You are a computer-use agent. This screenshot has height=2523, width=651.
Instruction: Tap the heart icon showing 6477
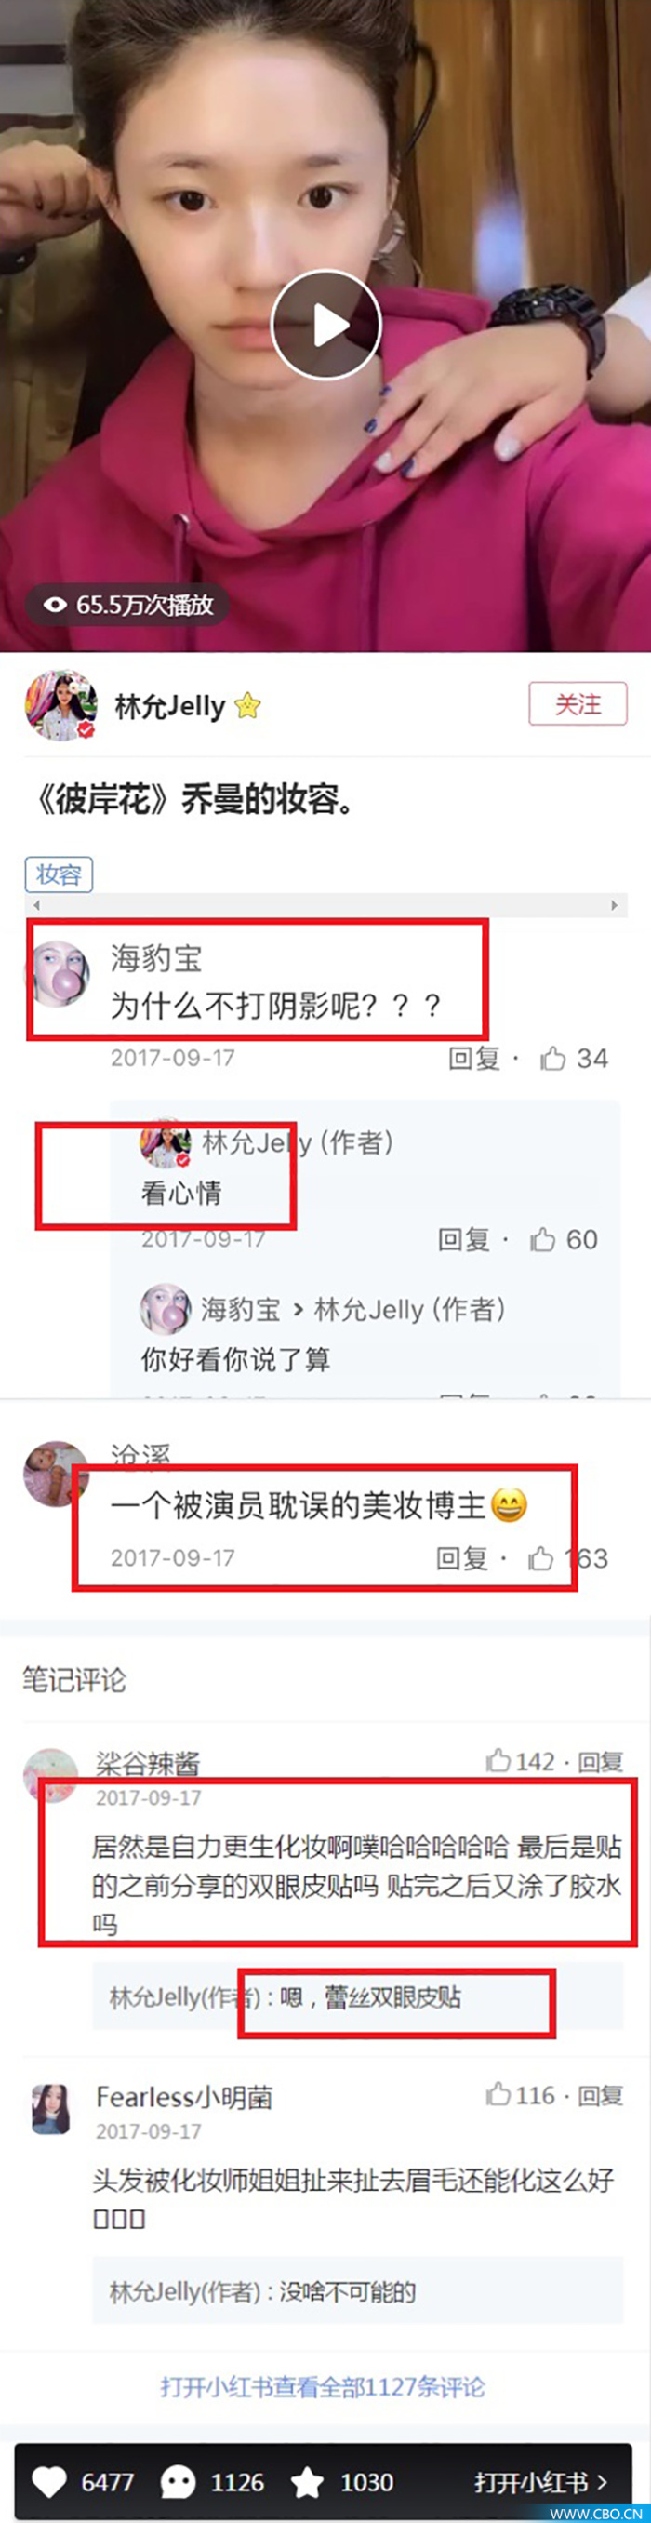pos(50,2482)
